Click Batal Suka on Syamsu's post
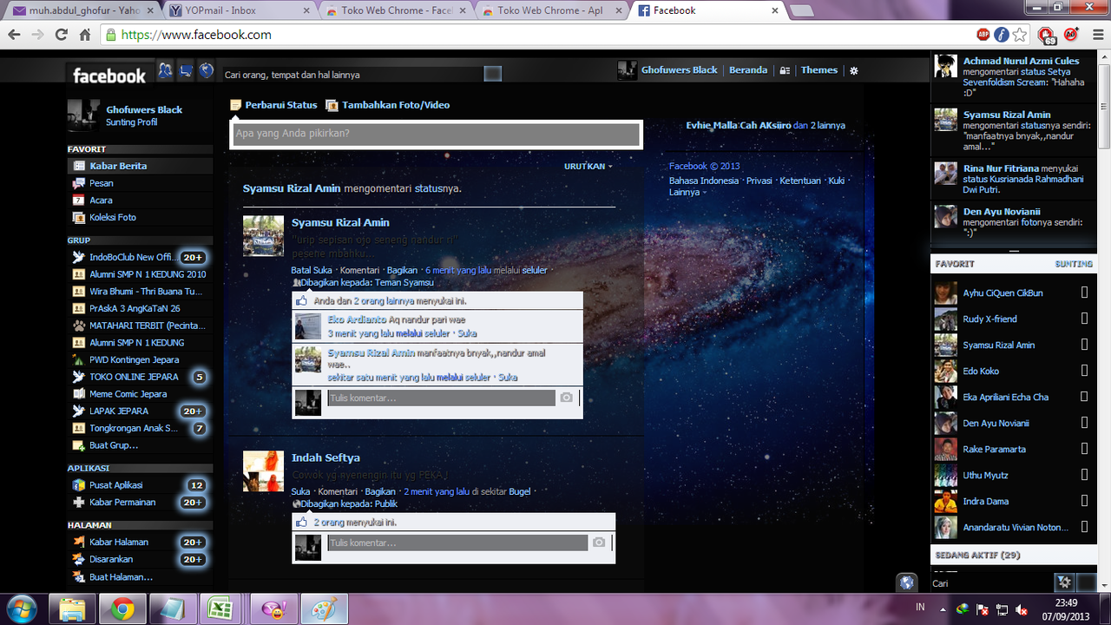Image resolution: width=1111 pixels, height=625 pixels. pos(312,270)
